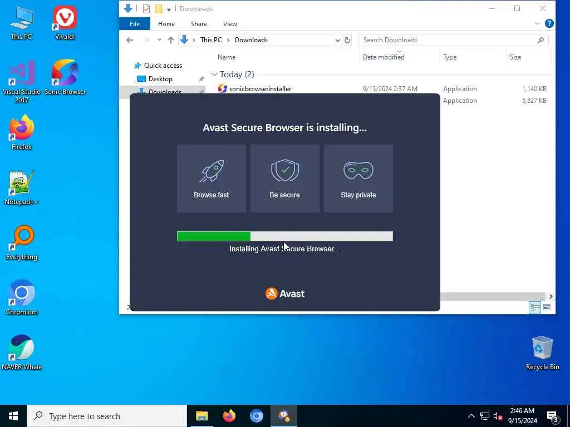Sort by the Name column header
The width and height of the screenshot is (570, 427).
pos(227,57)
